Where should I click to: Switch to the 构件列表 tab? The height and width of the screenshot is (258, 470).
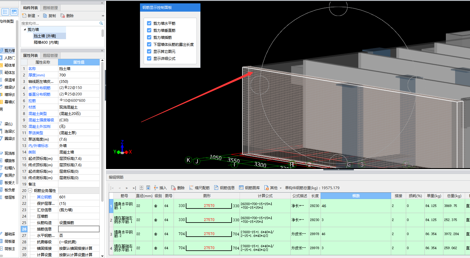tap(31, 8)
